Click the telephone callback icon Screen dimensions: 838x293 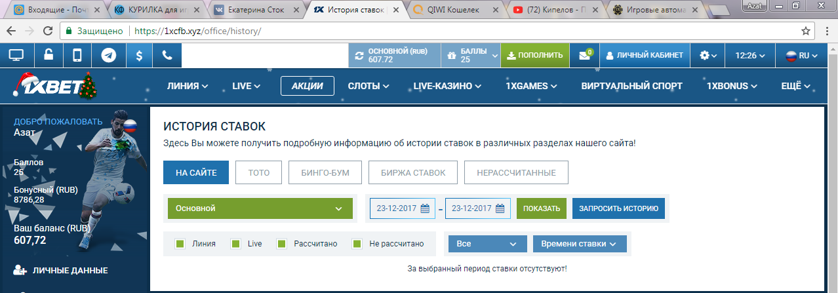pyautogui.click(x=167, y=56)
